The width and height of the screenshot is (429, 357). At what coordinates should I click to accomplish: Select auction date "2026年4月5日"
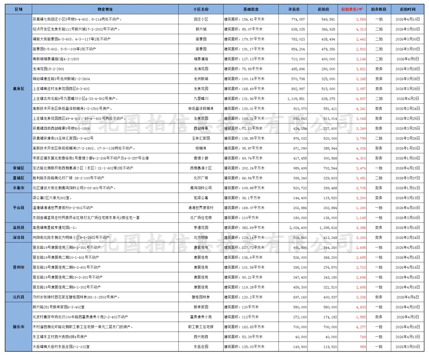408,59
